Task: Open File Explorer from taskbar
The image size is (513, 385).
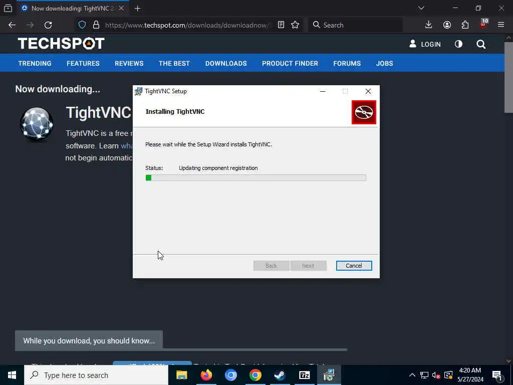Action: coord(181,375)
